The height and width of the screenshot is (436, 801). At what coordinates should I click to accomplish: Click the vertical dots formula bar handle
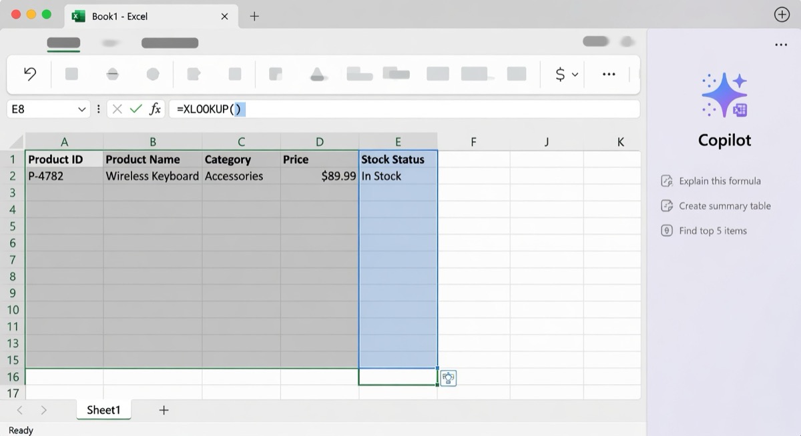coord(99,109)
